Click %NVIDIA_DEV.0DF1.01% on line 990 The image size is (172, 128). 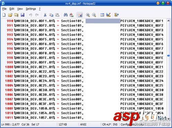(x=34, y=21)
